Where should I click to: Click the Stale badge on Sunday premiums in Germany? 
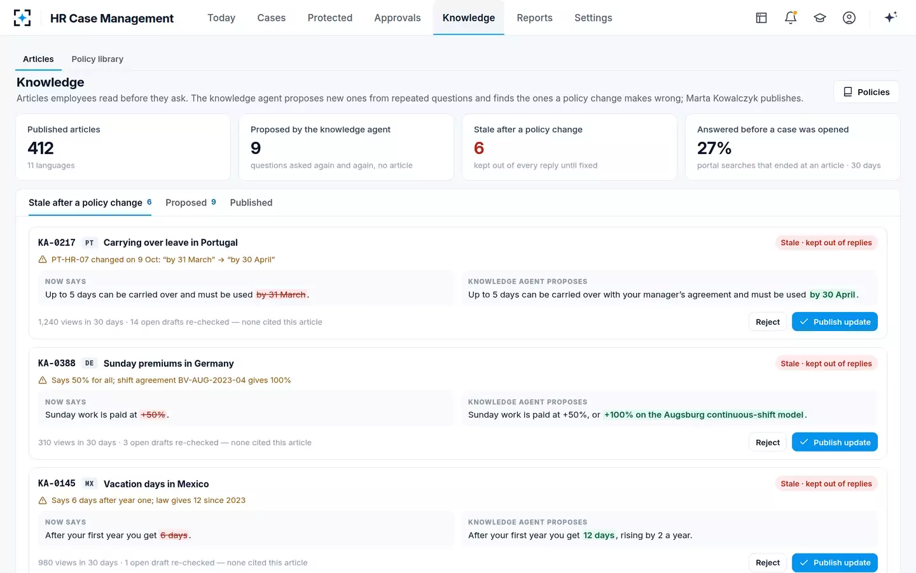[x=826, y=364]
